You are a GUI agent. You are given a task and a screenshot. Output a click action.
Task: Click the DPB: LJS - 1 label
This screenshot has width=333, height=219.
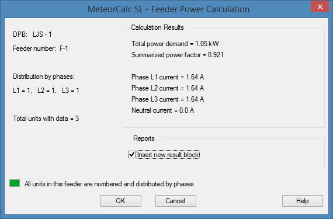pos(32,34)
